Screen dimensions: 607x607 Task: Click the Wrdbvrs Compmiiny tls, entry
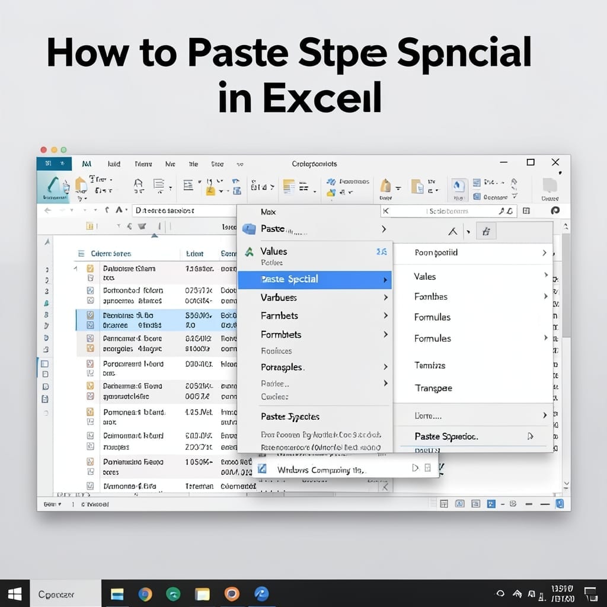(x=321, y=470)
